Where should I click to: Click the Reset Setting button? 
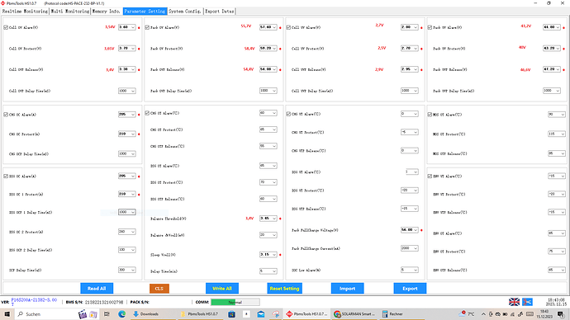point(285,289)
